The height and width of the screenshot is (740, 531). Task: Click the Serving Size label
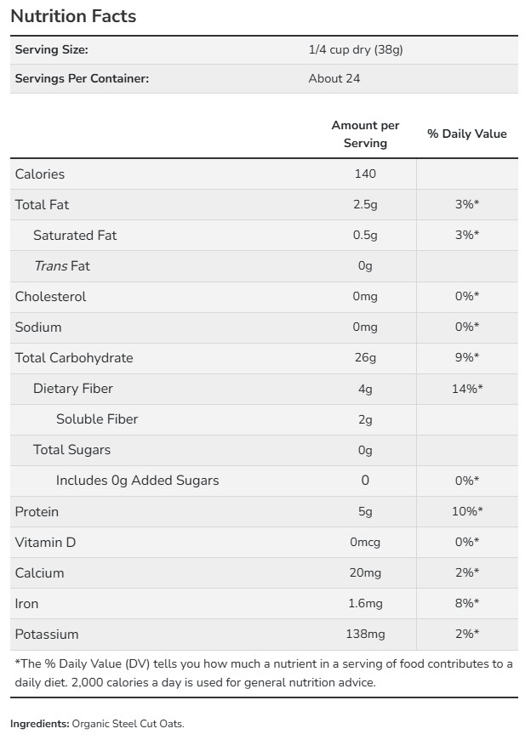click(x=51, y=50)
